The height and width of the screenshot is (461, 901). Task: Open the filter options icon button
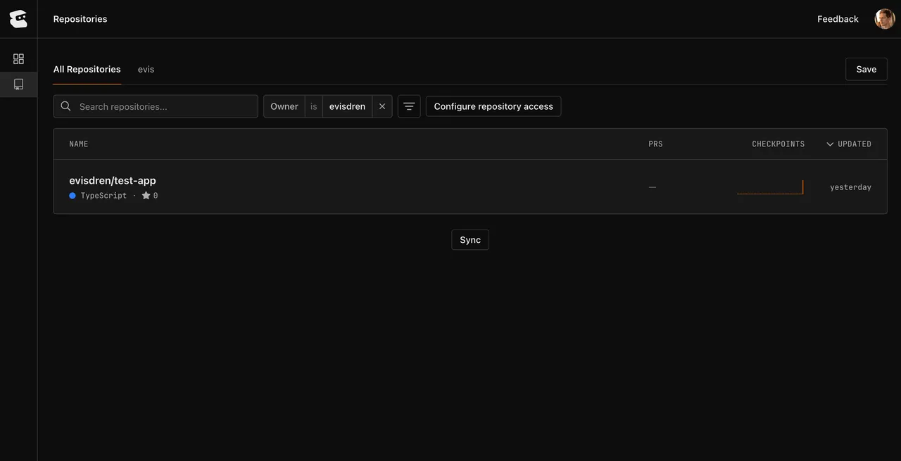click(x=409, y=106)
